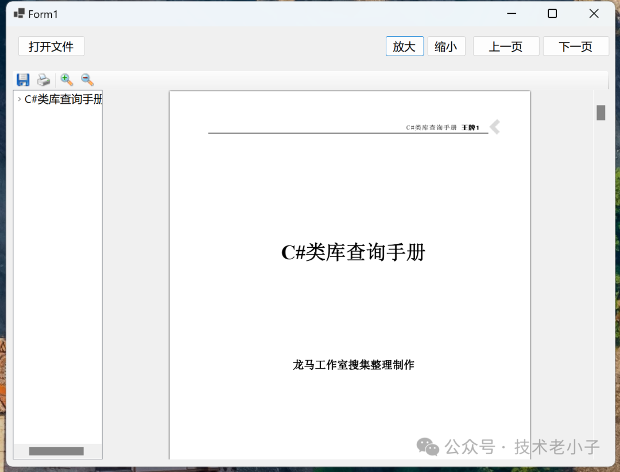Screen dimensions: 620x472
Task: Click the magnifier zoom-in toolbar icon
Action: [67, 80]
